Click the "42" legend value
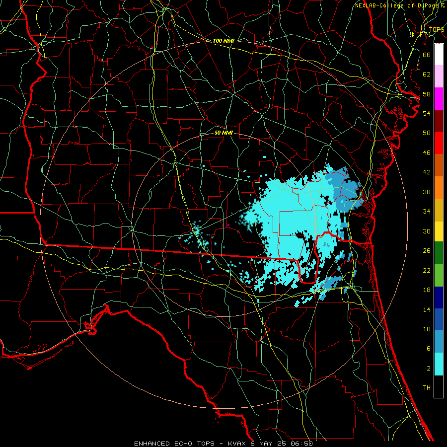The width and height of the screenshot is (447, 447). [x=427, y=172]
